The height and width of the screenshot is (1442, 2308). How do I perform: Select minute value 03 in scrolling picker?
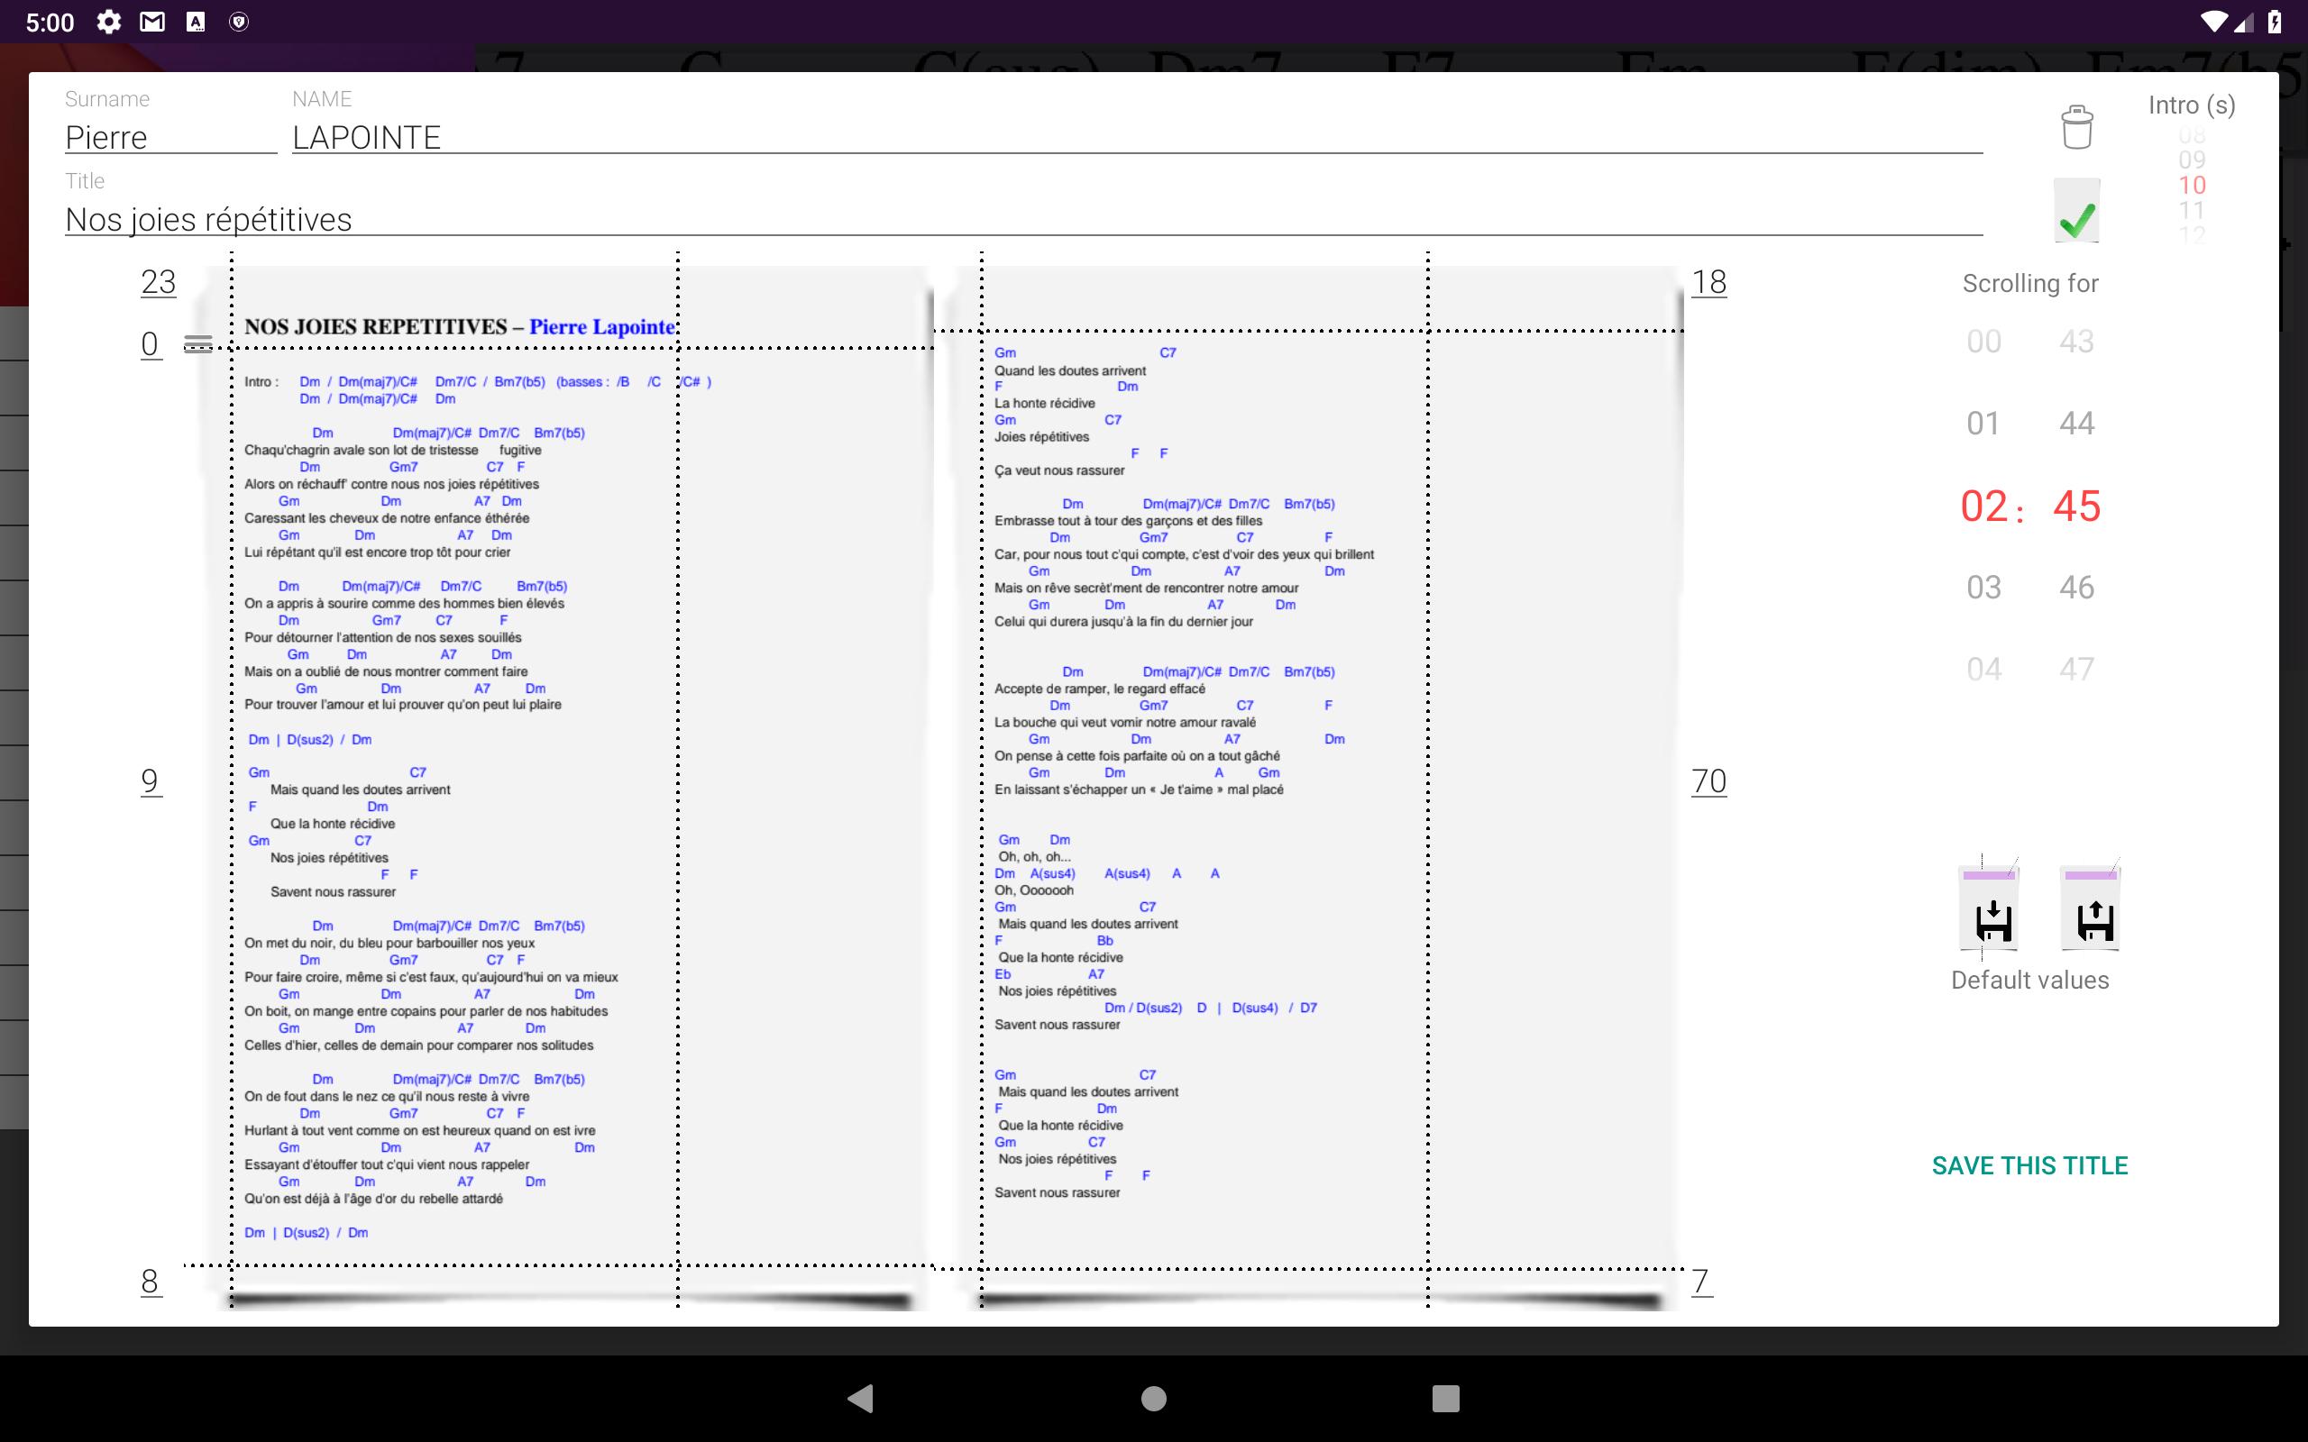tap(1983, 588)
